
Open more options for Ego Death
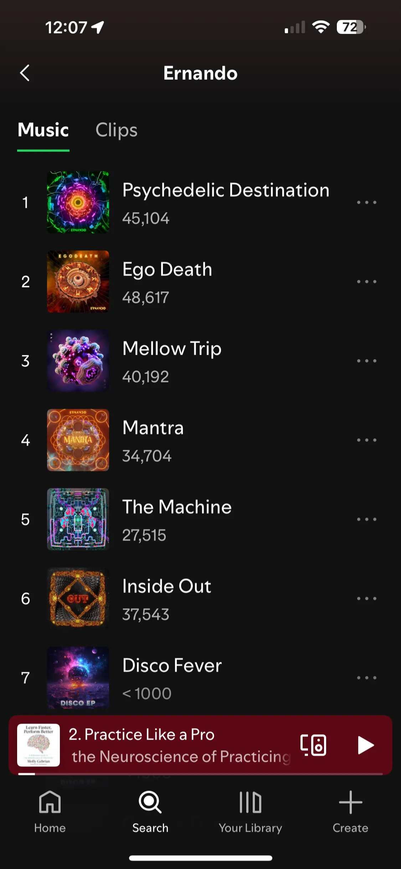pos(367,282)
